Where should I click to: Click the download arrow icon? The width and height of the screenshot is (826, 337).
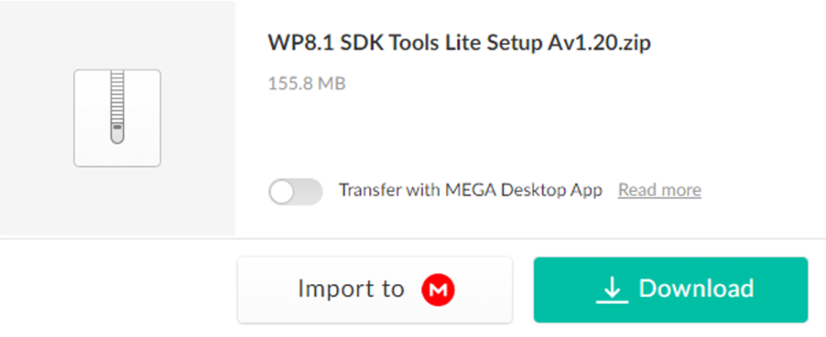611,289
